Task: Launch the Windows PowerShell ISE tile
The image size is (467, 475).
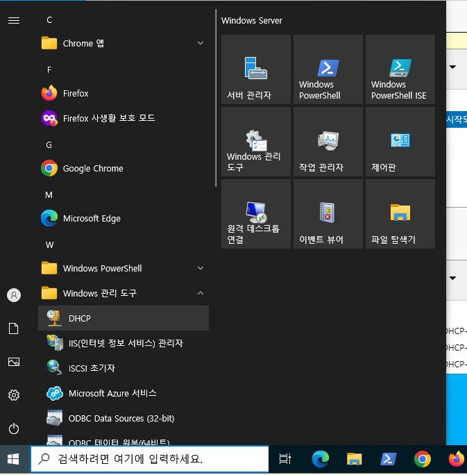Action: click(400, 69)
